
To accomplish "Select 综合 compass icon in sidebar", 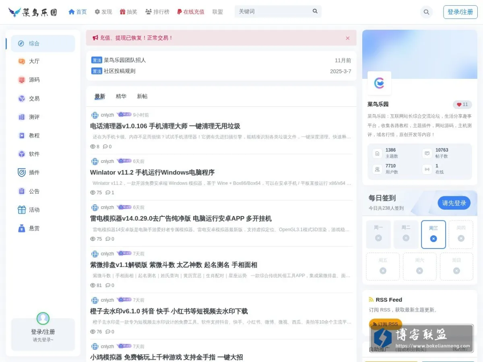I will coord(21,43).
